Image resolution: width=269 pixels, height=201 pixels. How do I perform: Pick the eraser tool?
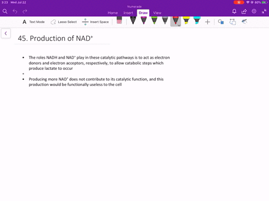tap(119, 21)
